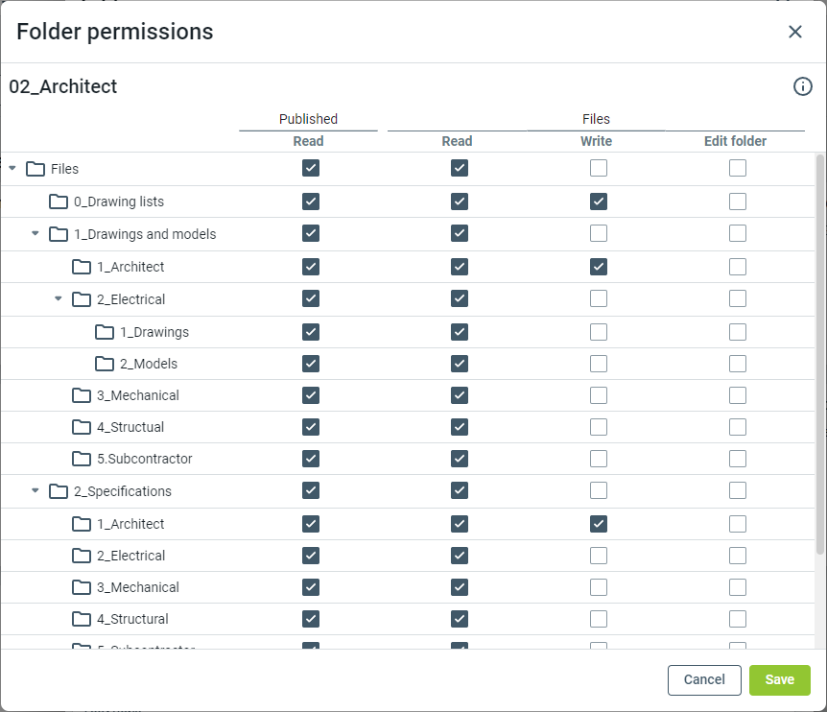Click the info icon next to 02_Architect

[803, 86]
